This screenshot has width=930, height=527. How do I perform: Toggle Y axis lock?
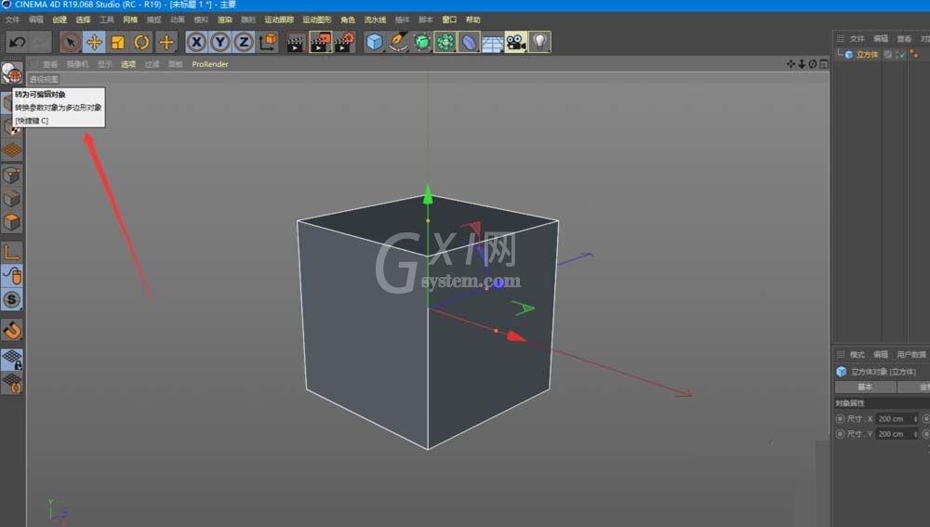tap(220, 42)
